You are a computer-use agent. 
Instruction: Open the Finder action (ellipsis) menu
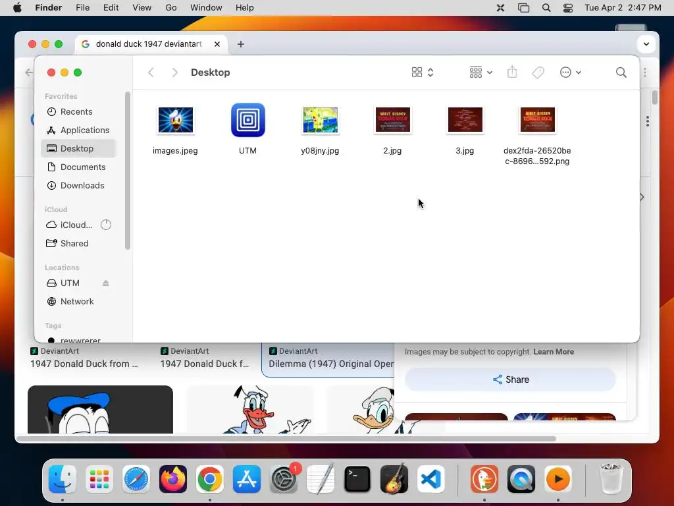click(571, 72)
